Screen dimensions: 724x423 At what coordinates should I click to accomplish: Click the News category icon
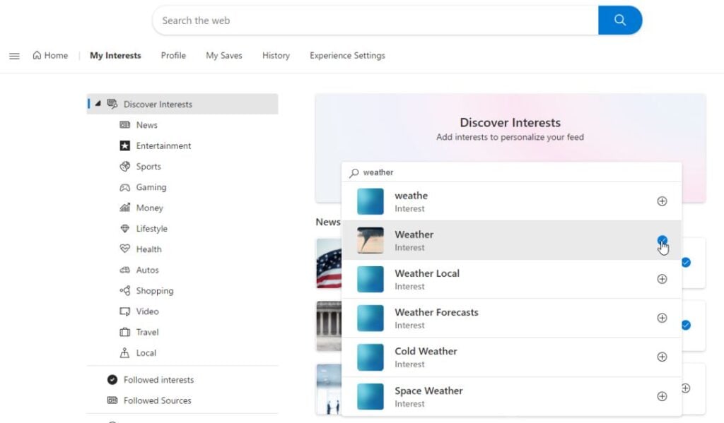click(124, 125)
